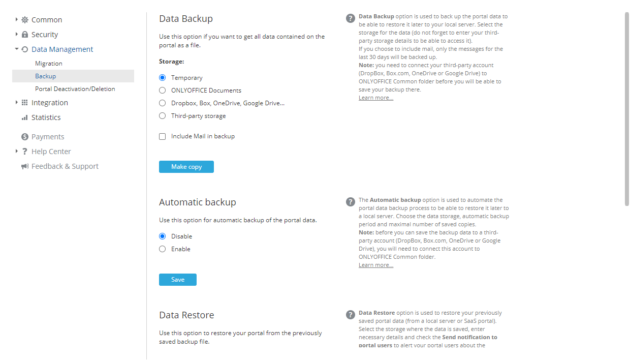Open the Learn more link about Data Backup
Image resolution: width=630 pixels, height=360 pixels.
click(x=375, y=97)
